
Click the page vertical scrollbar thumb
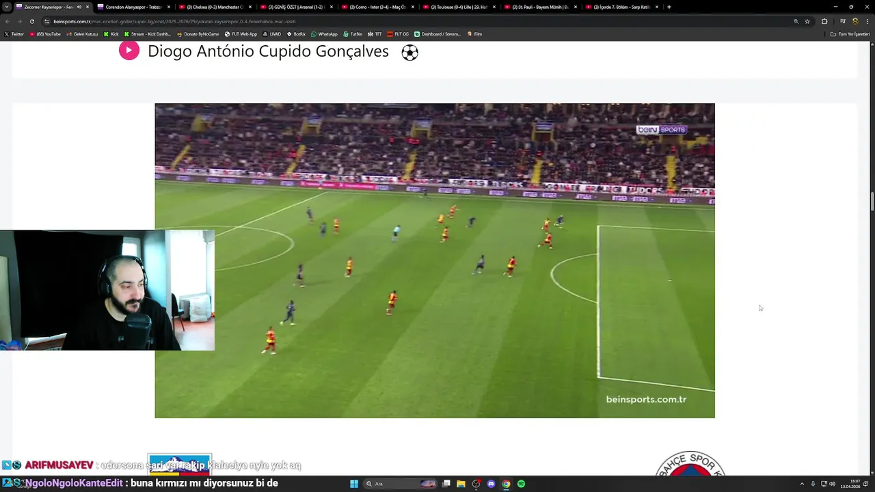click(x=872, y=203)
